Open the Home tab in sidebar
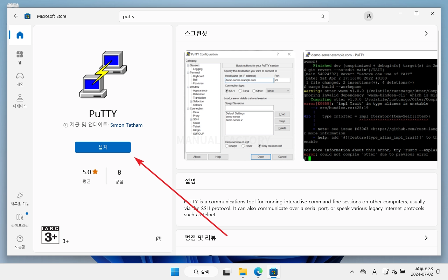This screenshot has height=280, width=448. pyautogui.click(x=20, y=35)
